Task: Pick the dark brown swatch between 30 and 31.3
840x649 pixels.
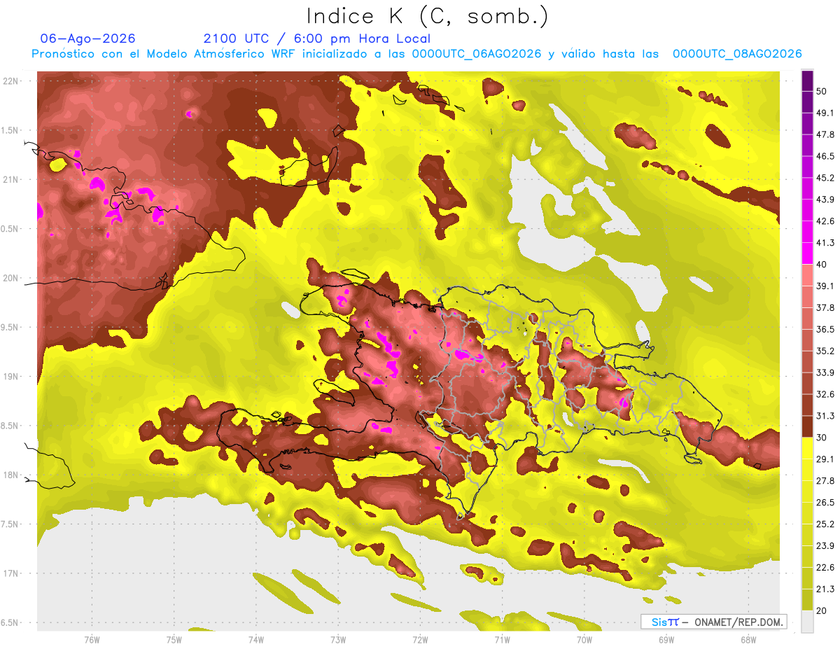Action: tap(807, 427)
